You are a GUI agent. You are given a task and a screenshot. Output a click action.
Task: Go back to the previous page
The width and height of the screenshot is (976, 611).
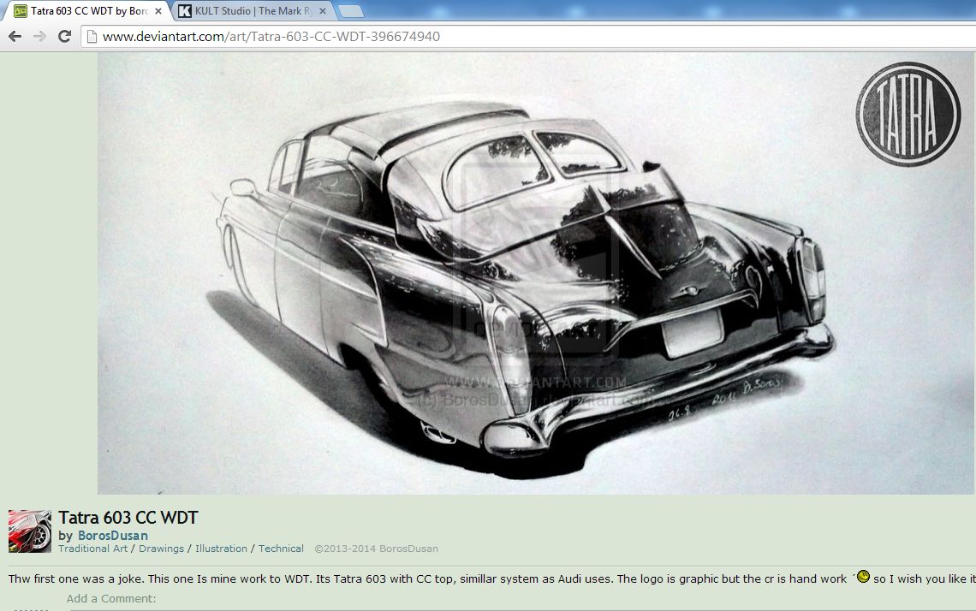15,37
